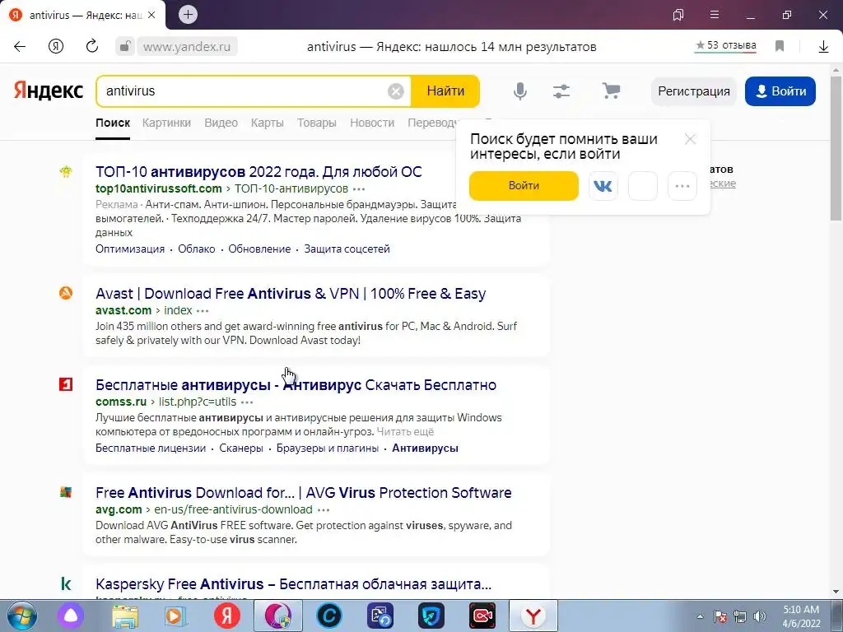Close the login reminder popup
843x632 pixels.
pyautogui.click(x=691, y=140)
